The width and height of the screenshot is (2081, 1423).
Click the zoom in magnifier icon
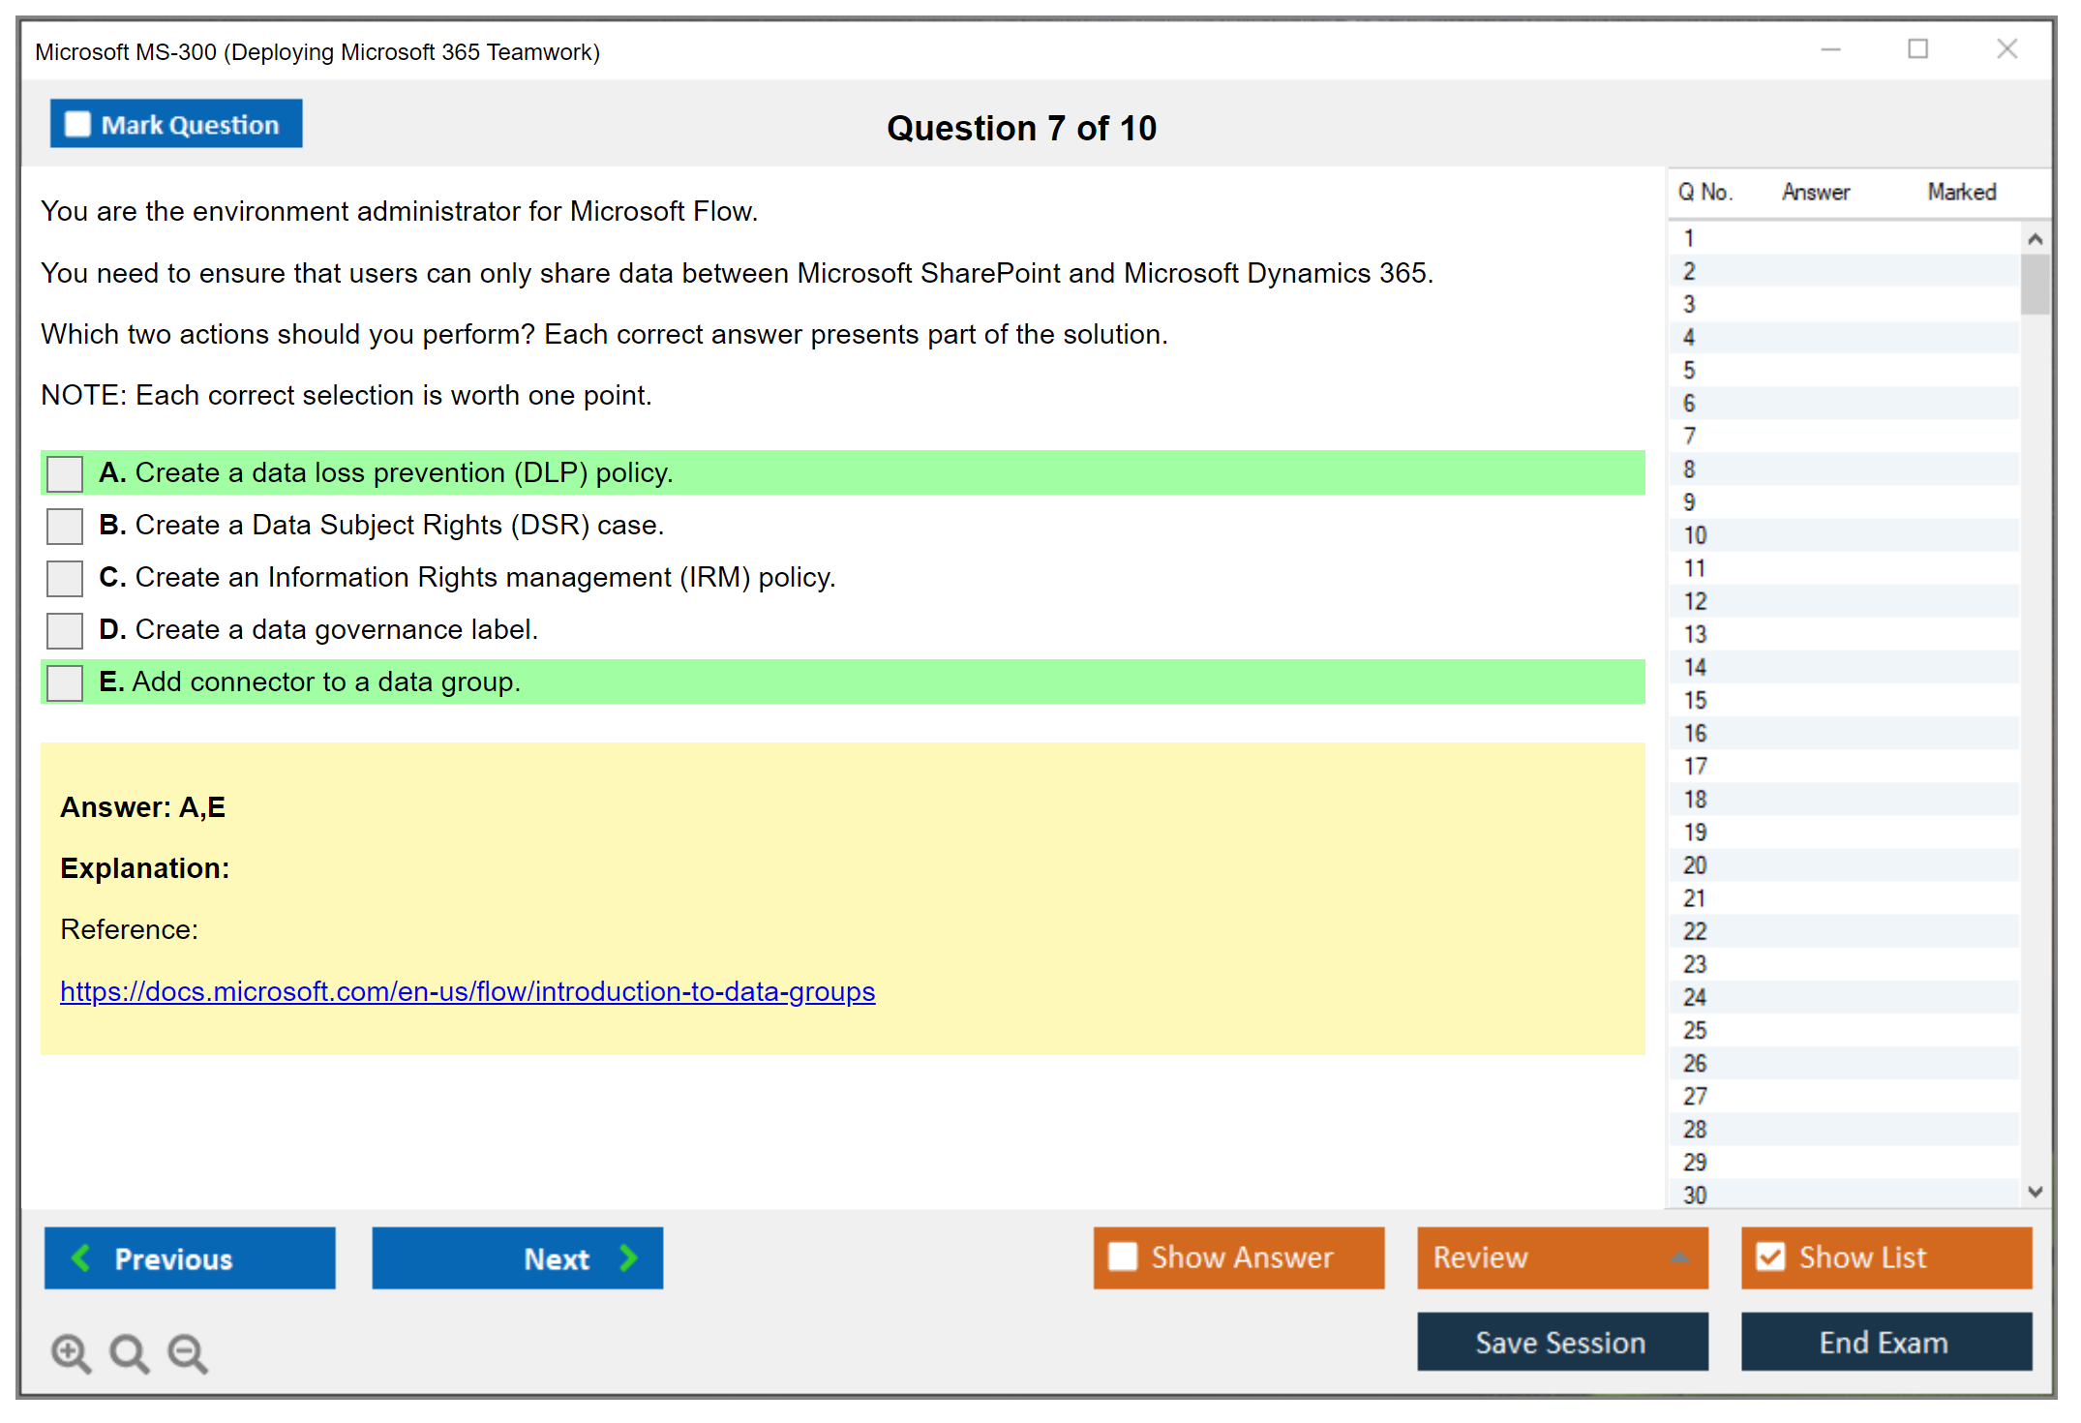coord(71,1352)
